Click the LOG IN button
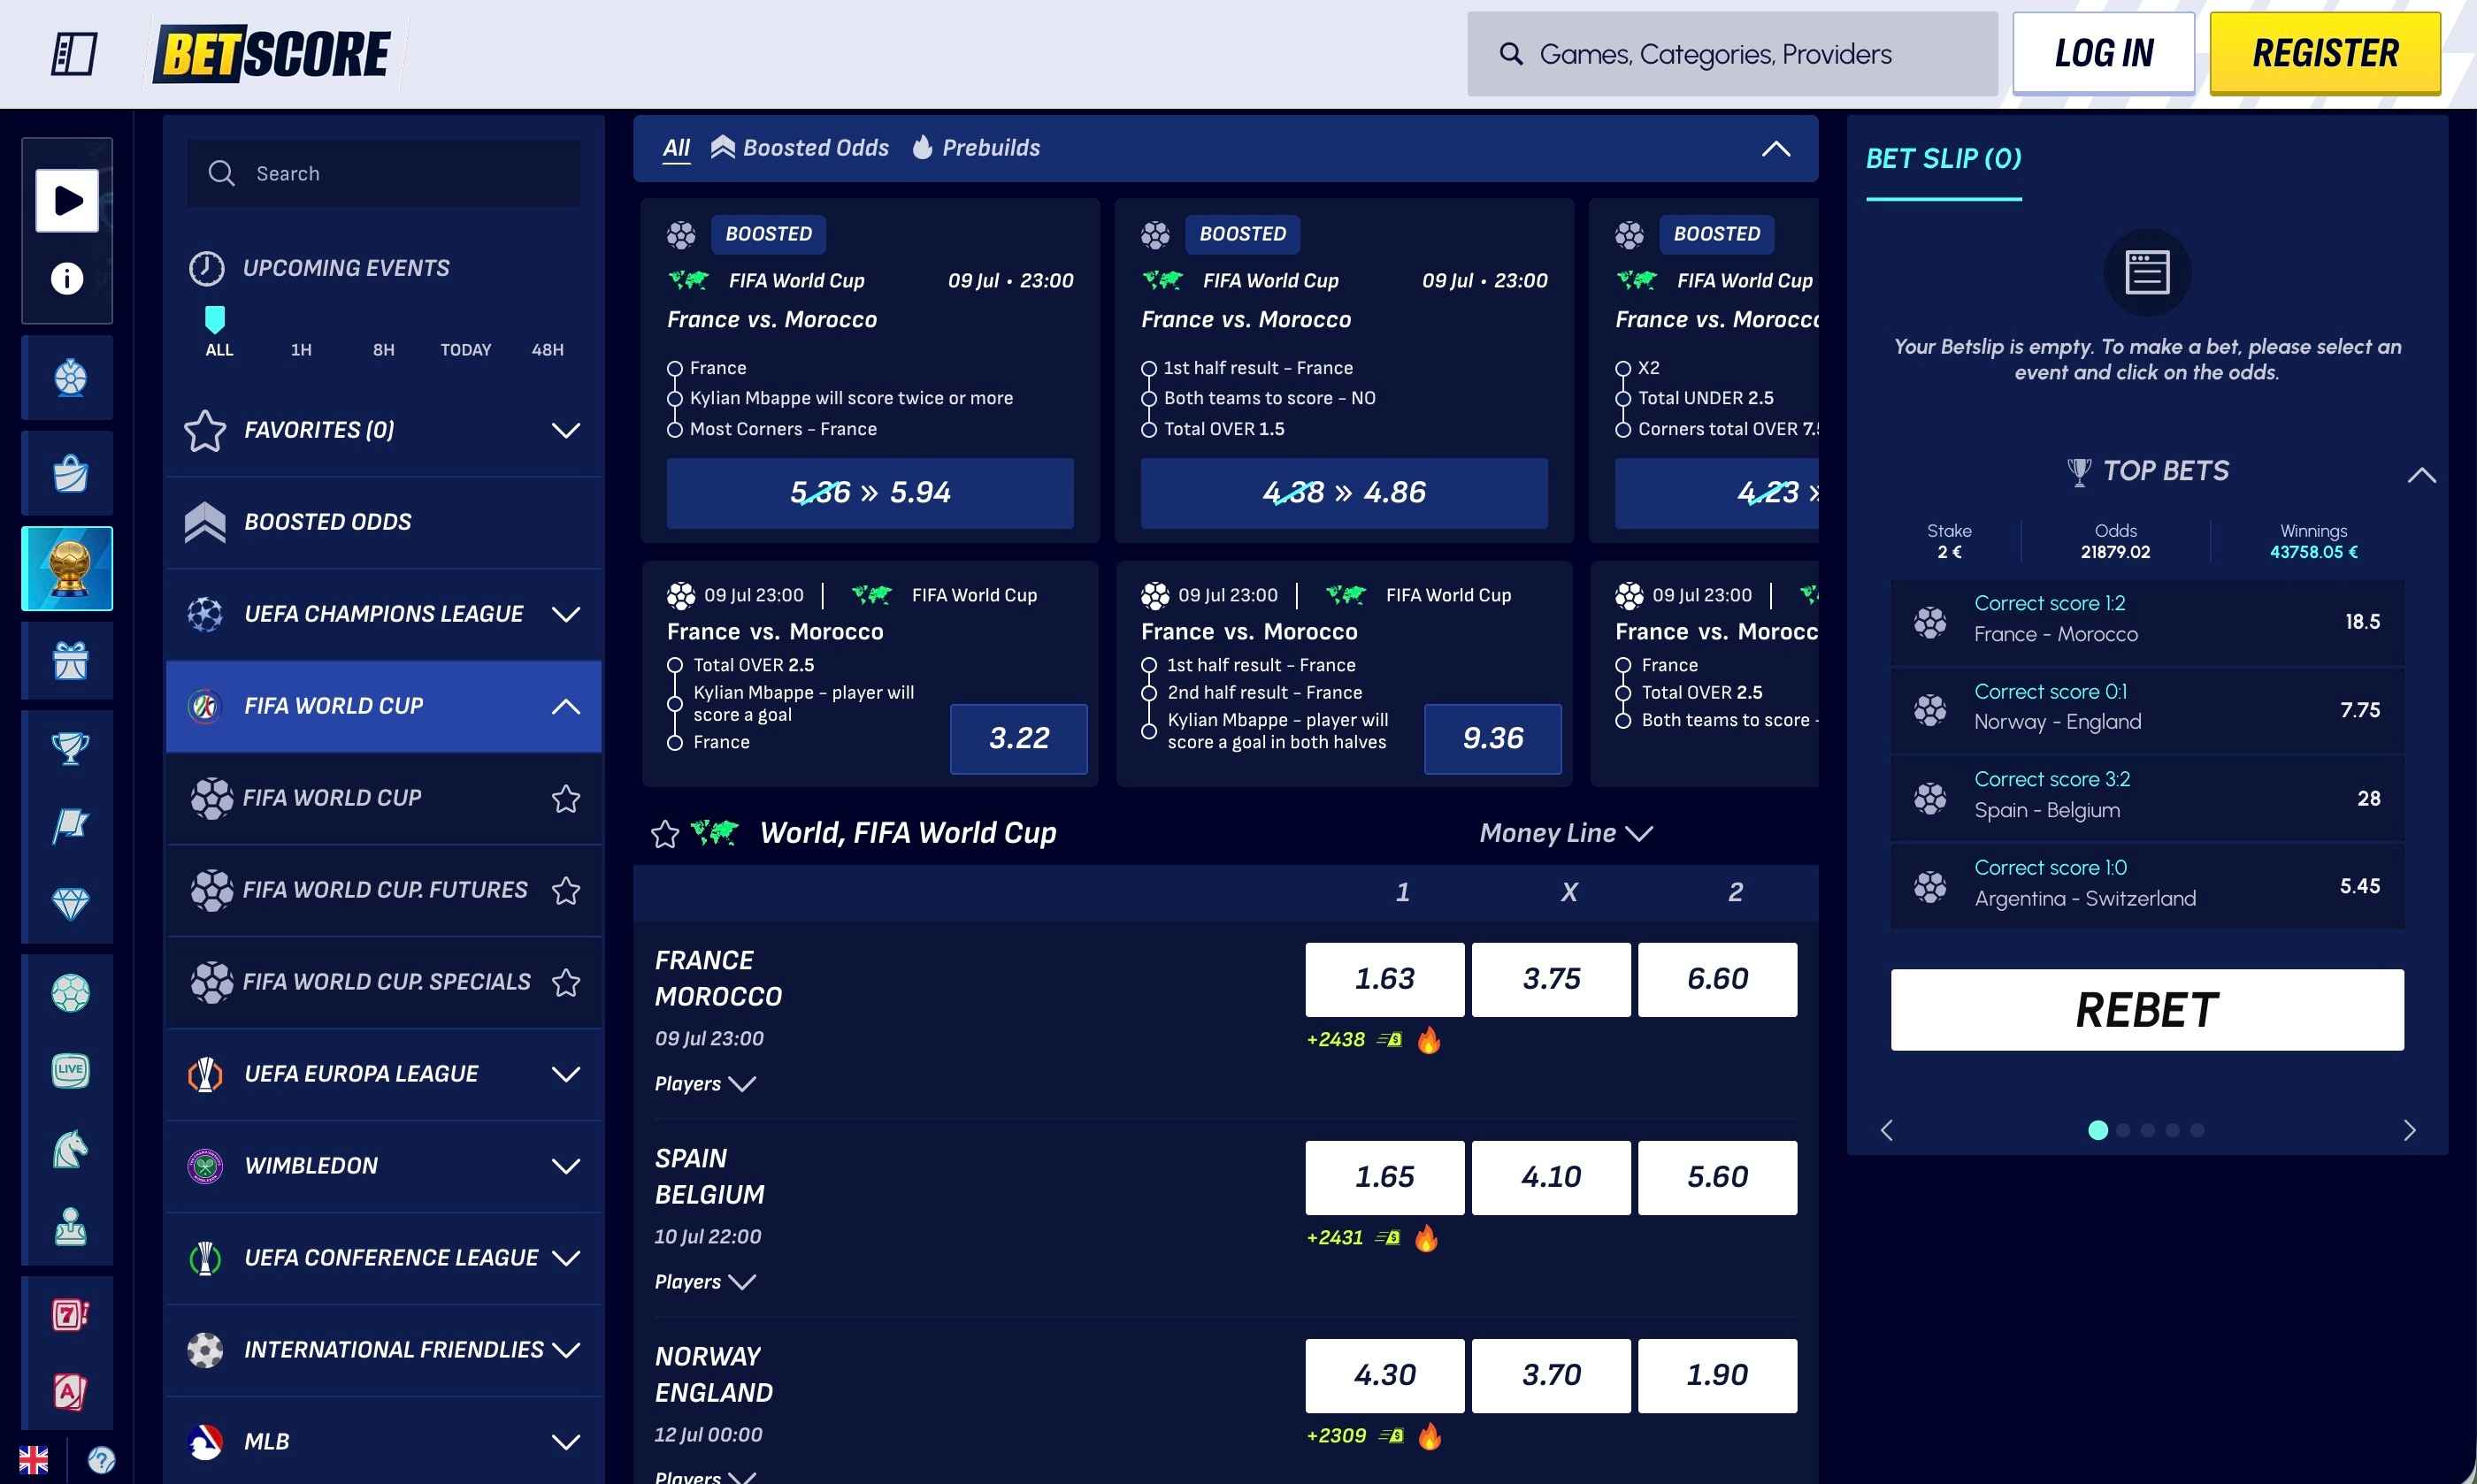2477x1484 pixels. click(x=2103, y=53)
